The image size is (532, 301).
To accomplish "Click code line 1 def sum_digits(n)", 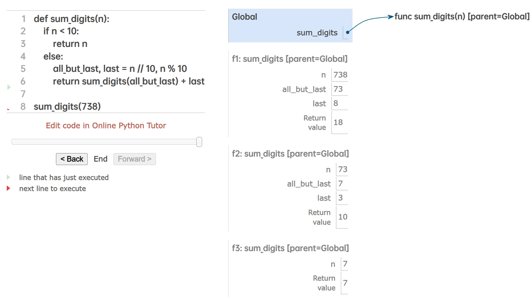I will click(x=71, y=19).
